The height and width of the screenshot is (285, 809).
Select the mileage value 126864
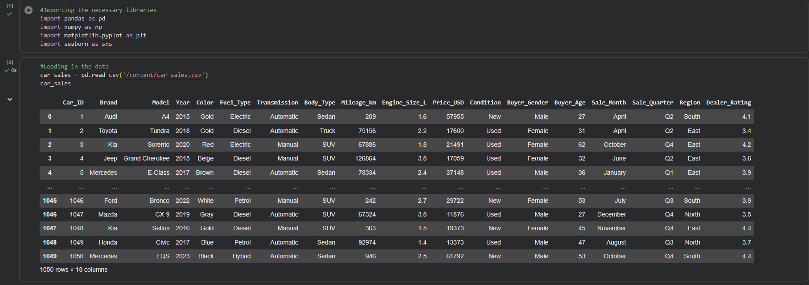(x=365, y=158)
